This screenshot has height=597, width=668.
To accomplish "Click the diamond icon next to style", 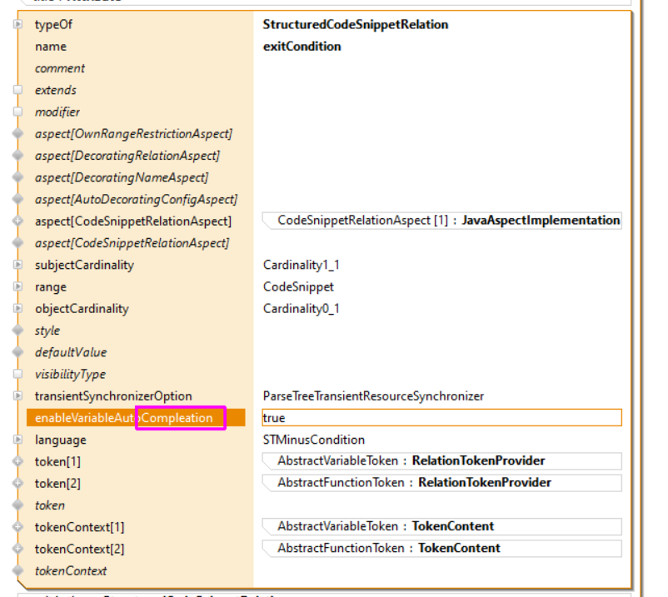I will 17,331.
